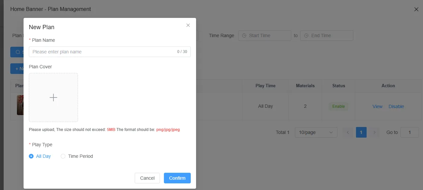Click the 5MB size limit text
The height and width of the screenshot is (190, 423).
[111, 130]
